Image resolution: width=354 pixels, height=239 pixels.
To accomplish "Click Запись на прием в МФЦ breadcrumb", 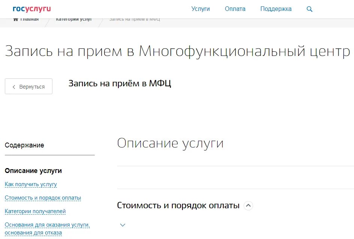I will click(134, 18).
